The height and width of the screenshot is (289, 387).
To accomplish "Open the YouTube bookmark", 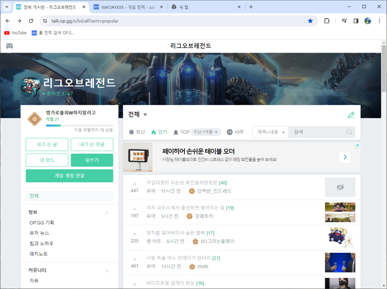I will [15, 33].
